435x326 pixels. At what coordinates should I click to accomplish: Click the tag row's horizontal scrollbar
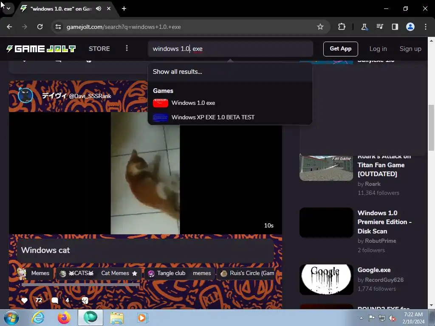(80, 284)
